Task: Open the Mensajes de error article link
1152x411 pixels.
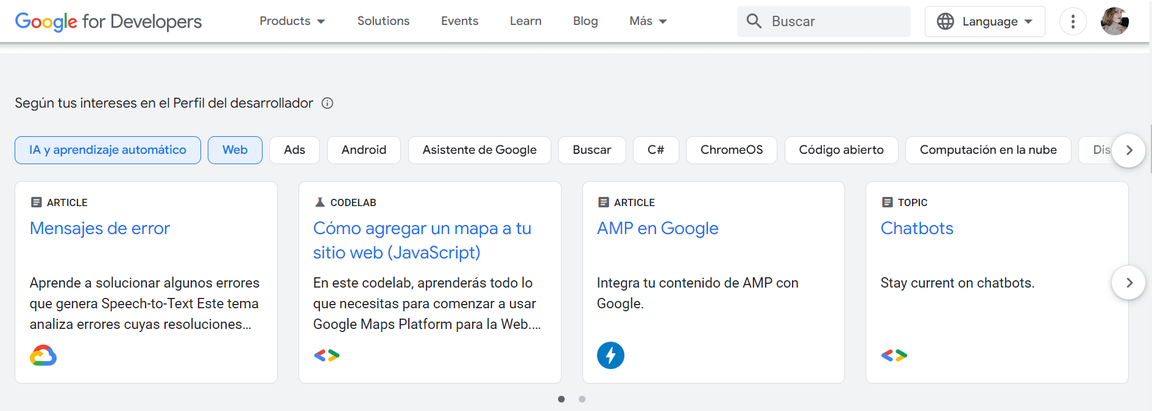Action: (x=100, y=229)
